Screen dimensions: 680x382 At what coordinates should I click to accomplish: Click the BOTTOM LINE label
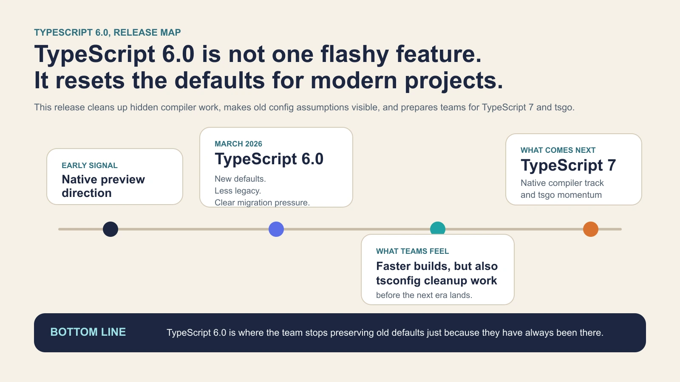(88, 332)
